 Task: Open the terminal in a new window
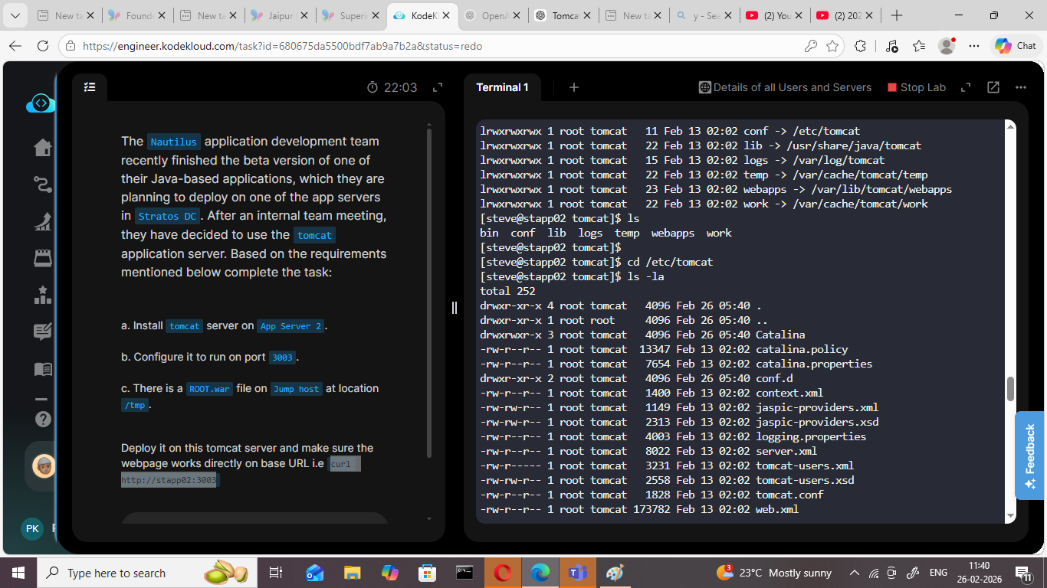click(x=993, y=87)
